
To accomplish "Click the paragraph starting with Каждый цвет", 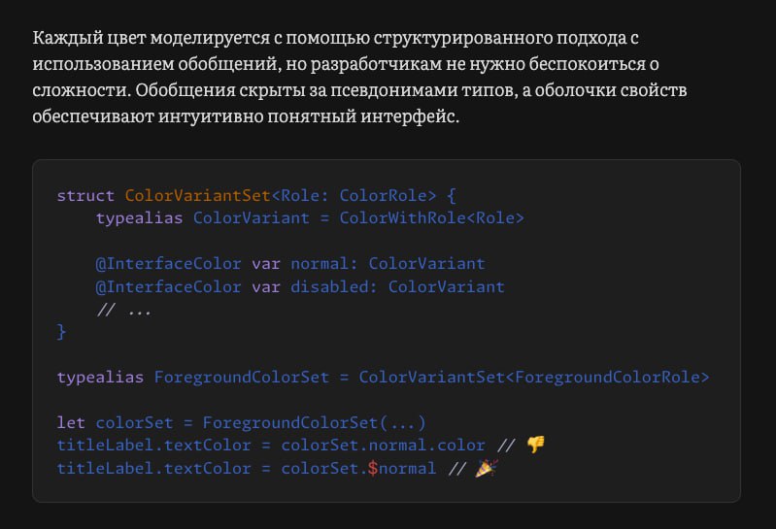I will pyautogui.click(x=359, y=77).
